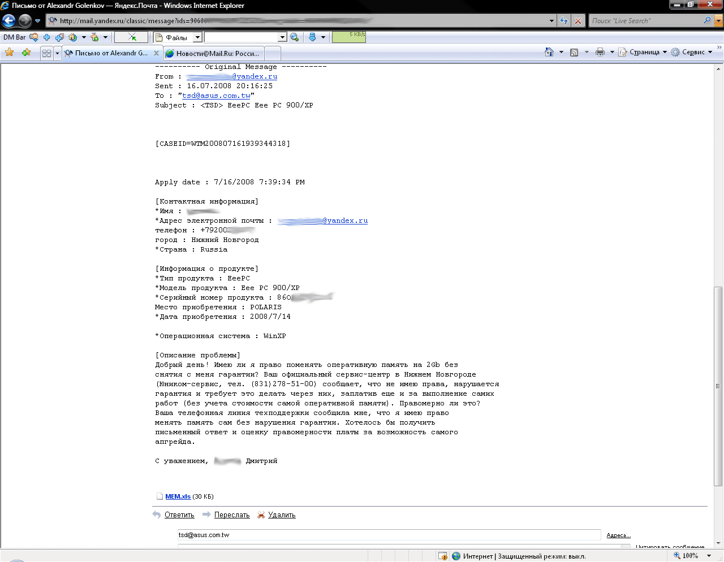Open a new blank tab
Screen dimensions: 724x562
(273, 53)
